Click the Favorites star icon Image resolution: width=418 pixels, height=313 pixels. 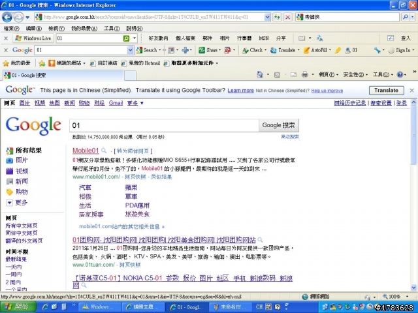coord(6,63)
